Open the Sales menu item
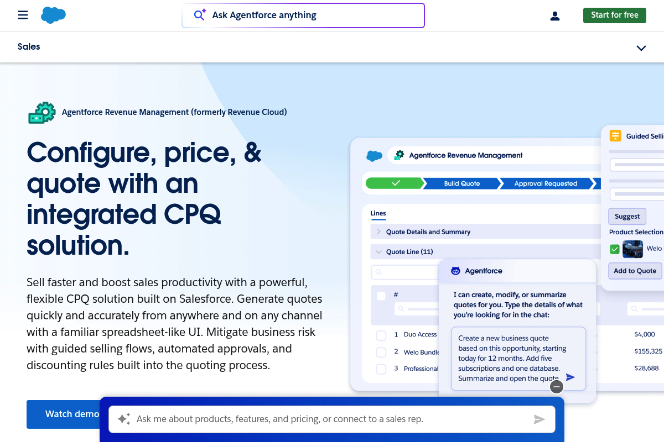 pos(28,46)
